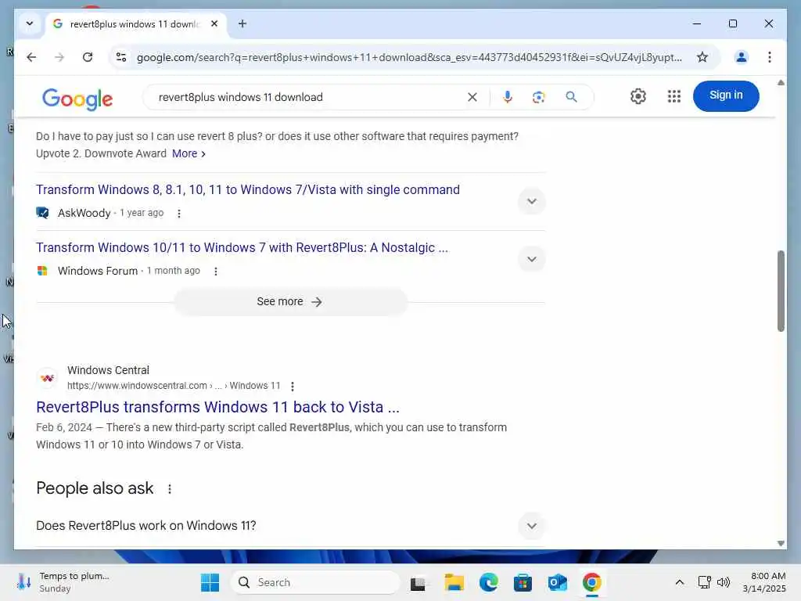Open Chrome's three-dot menu
Viewport: 801px width, 601px height.
(x=770, y=57)
